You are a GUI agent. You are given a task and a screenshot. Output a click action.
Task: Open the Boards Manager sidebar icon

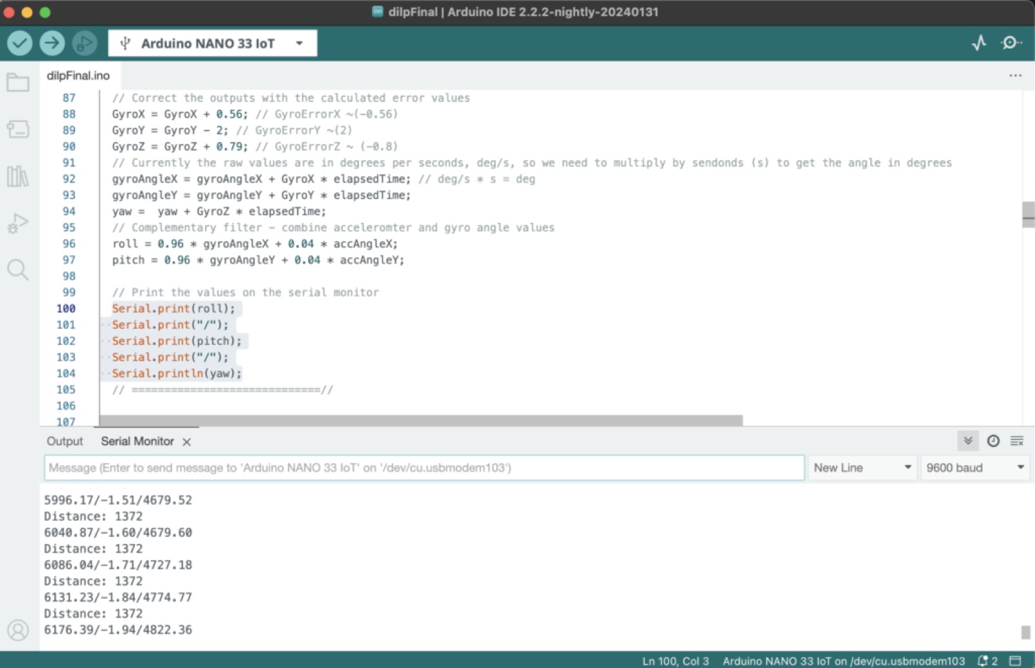point(18,129)
